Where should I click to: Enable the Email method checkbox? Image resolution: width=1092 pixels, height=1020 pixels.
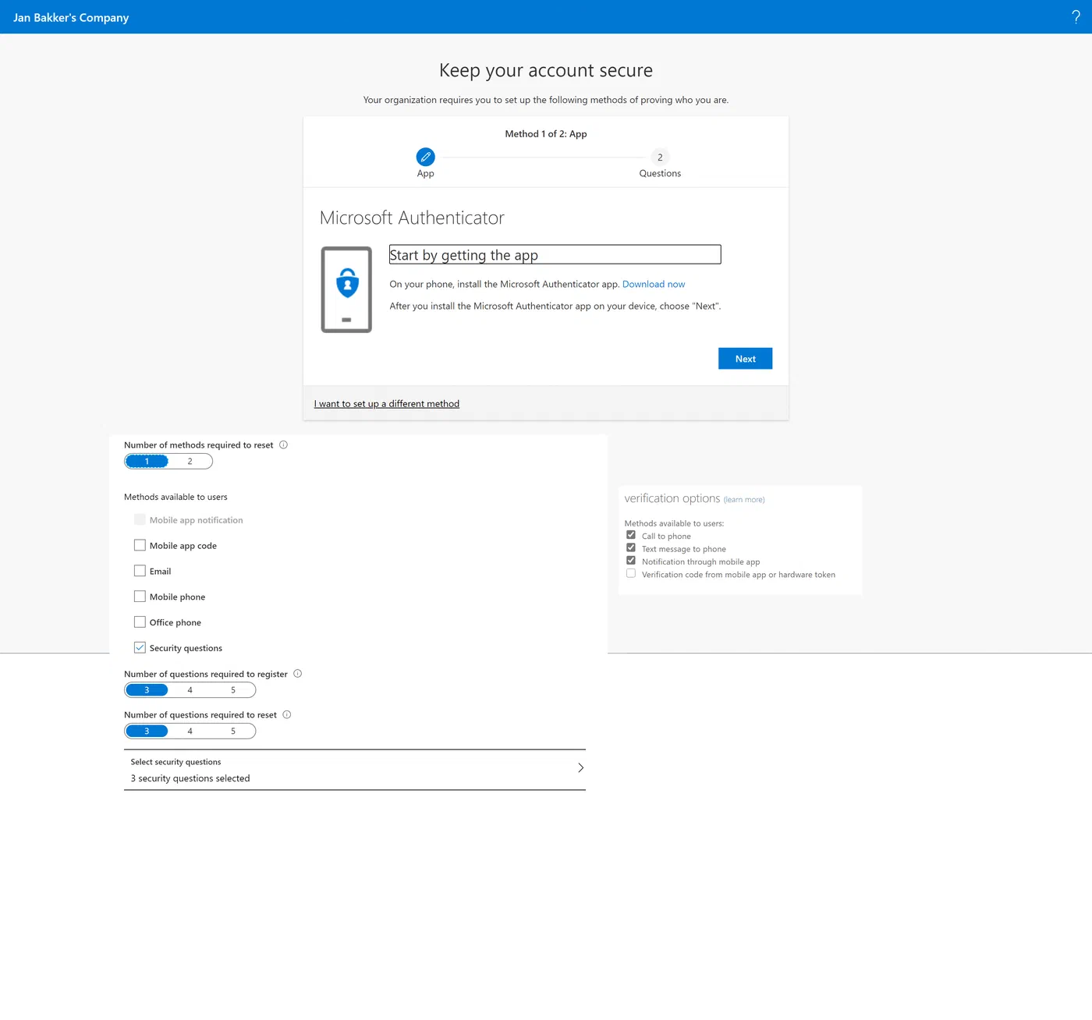[140, 571]
